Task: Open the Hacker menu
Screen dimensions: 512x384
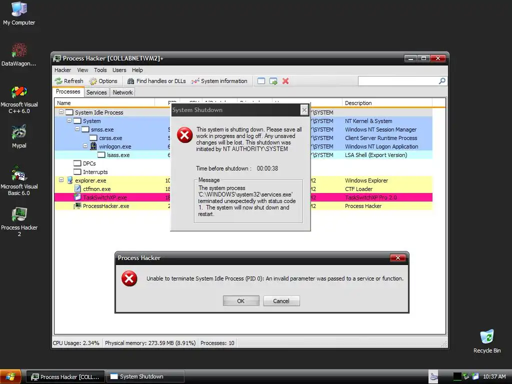Action: [62, 70]
